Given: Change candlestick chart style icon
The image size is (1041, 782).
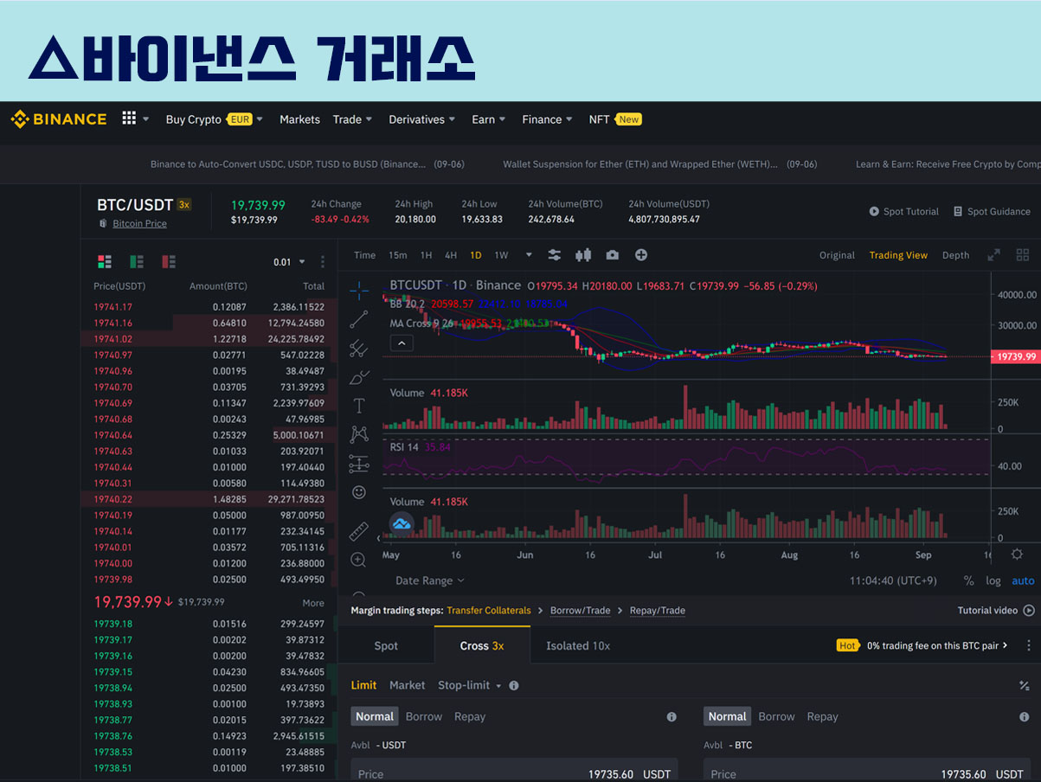Looking at the screenshot, I should [x=583, y=255].
